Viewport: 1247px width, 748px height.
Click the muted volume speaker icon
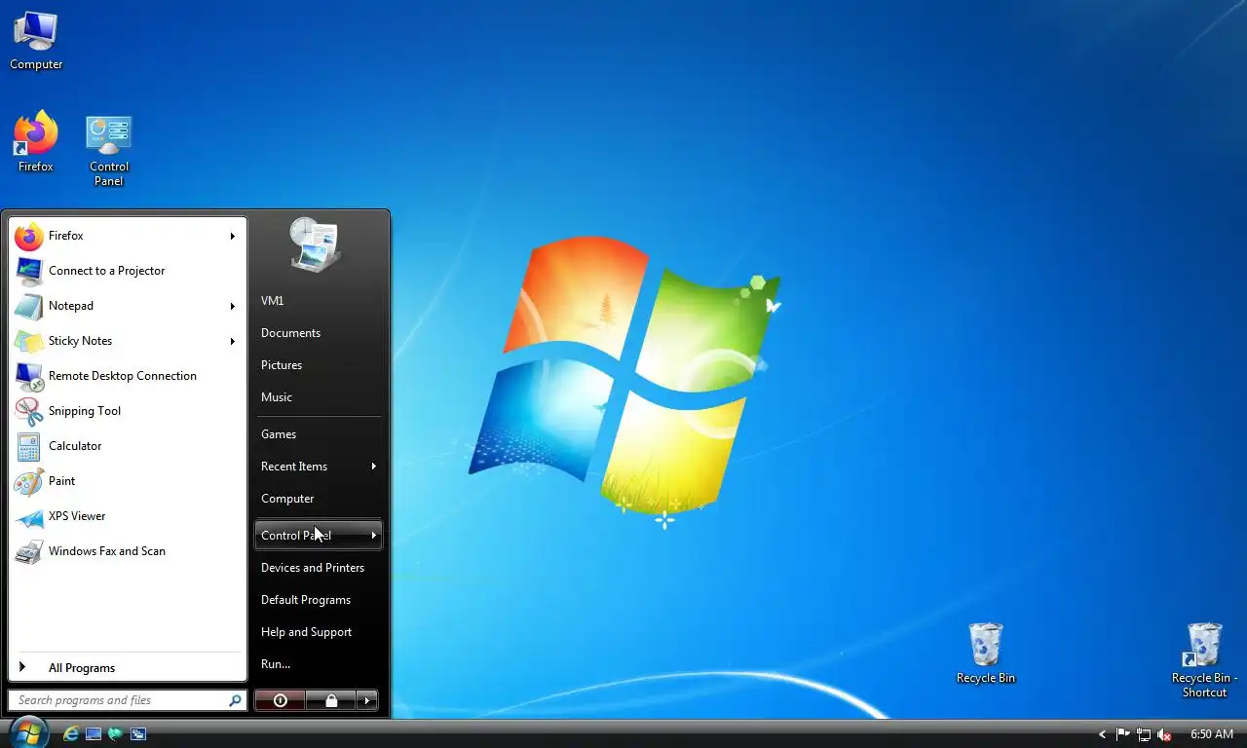pos(1164,734)
